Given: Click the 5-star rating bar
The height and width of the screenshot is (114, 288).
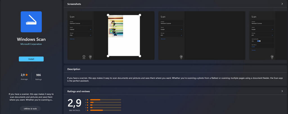Looking at the screenshot, I should [x=106, y=100].
